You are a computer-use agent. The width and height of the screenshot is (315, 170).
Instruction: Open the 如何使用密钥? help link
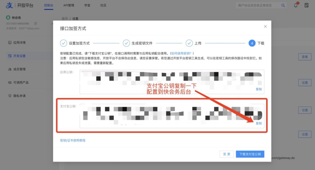tap(181, 53)
